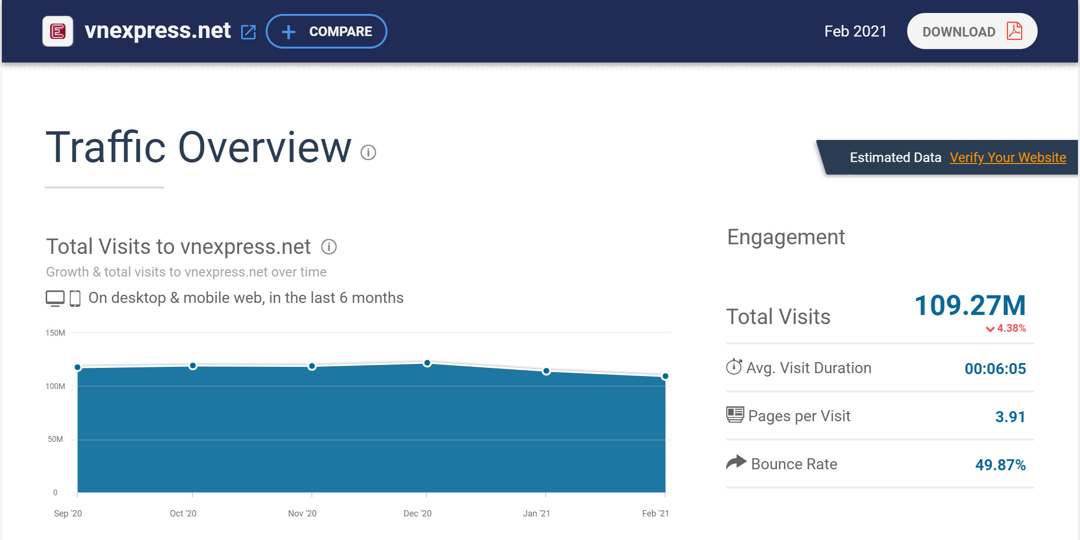Click the vnexpress.net site title

tap(158, 31)
